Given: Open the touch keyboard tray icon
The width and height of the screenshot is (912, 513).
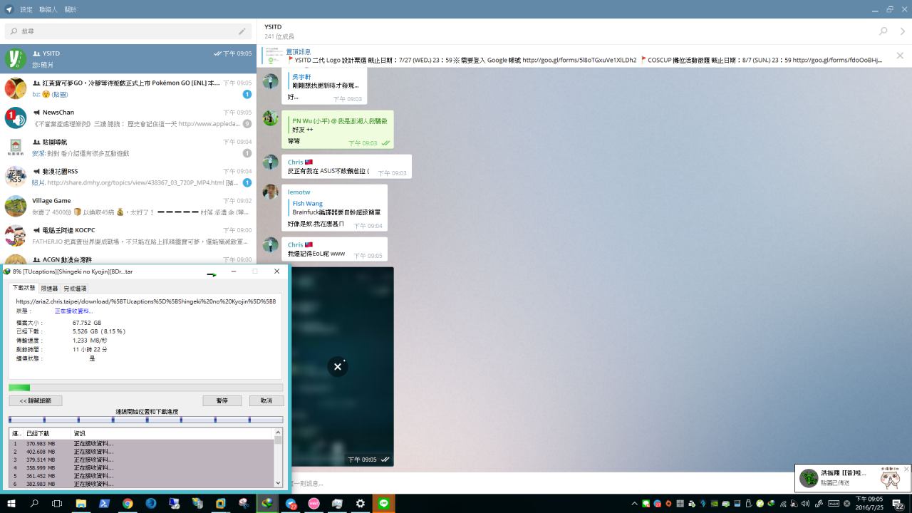Looking at the screenshot, I should (834, 504).
